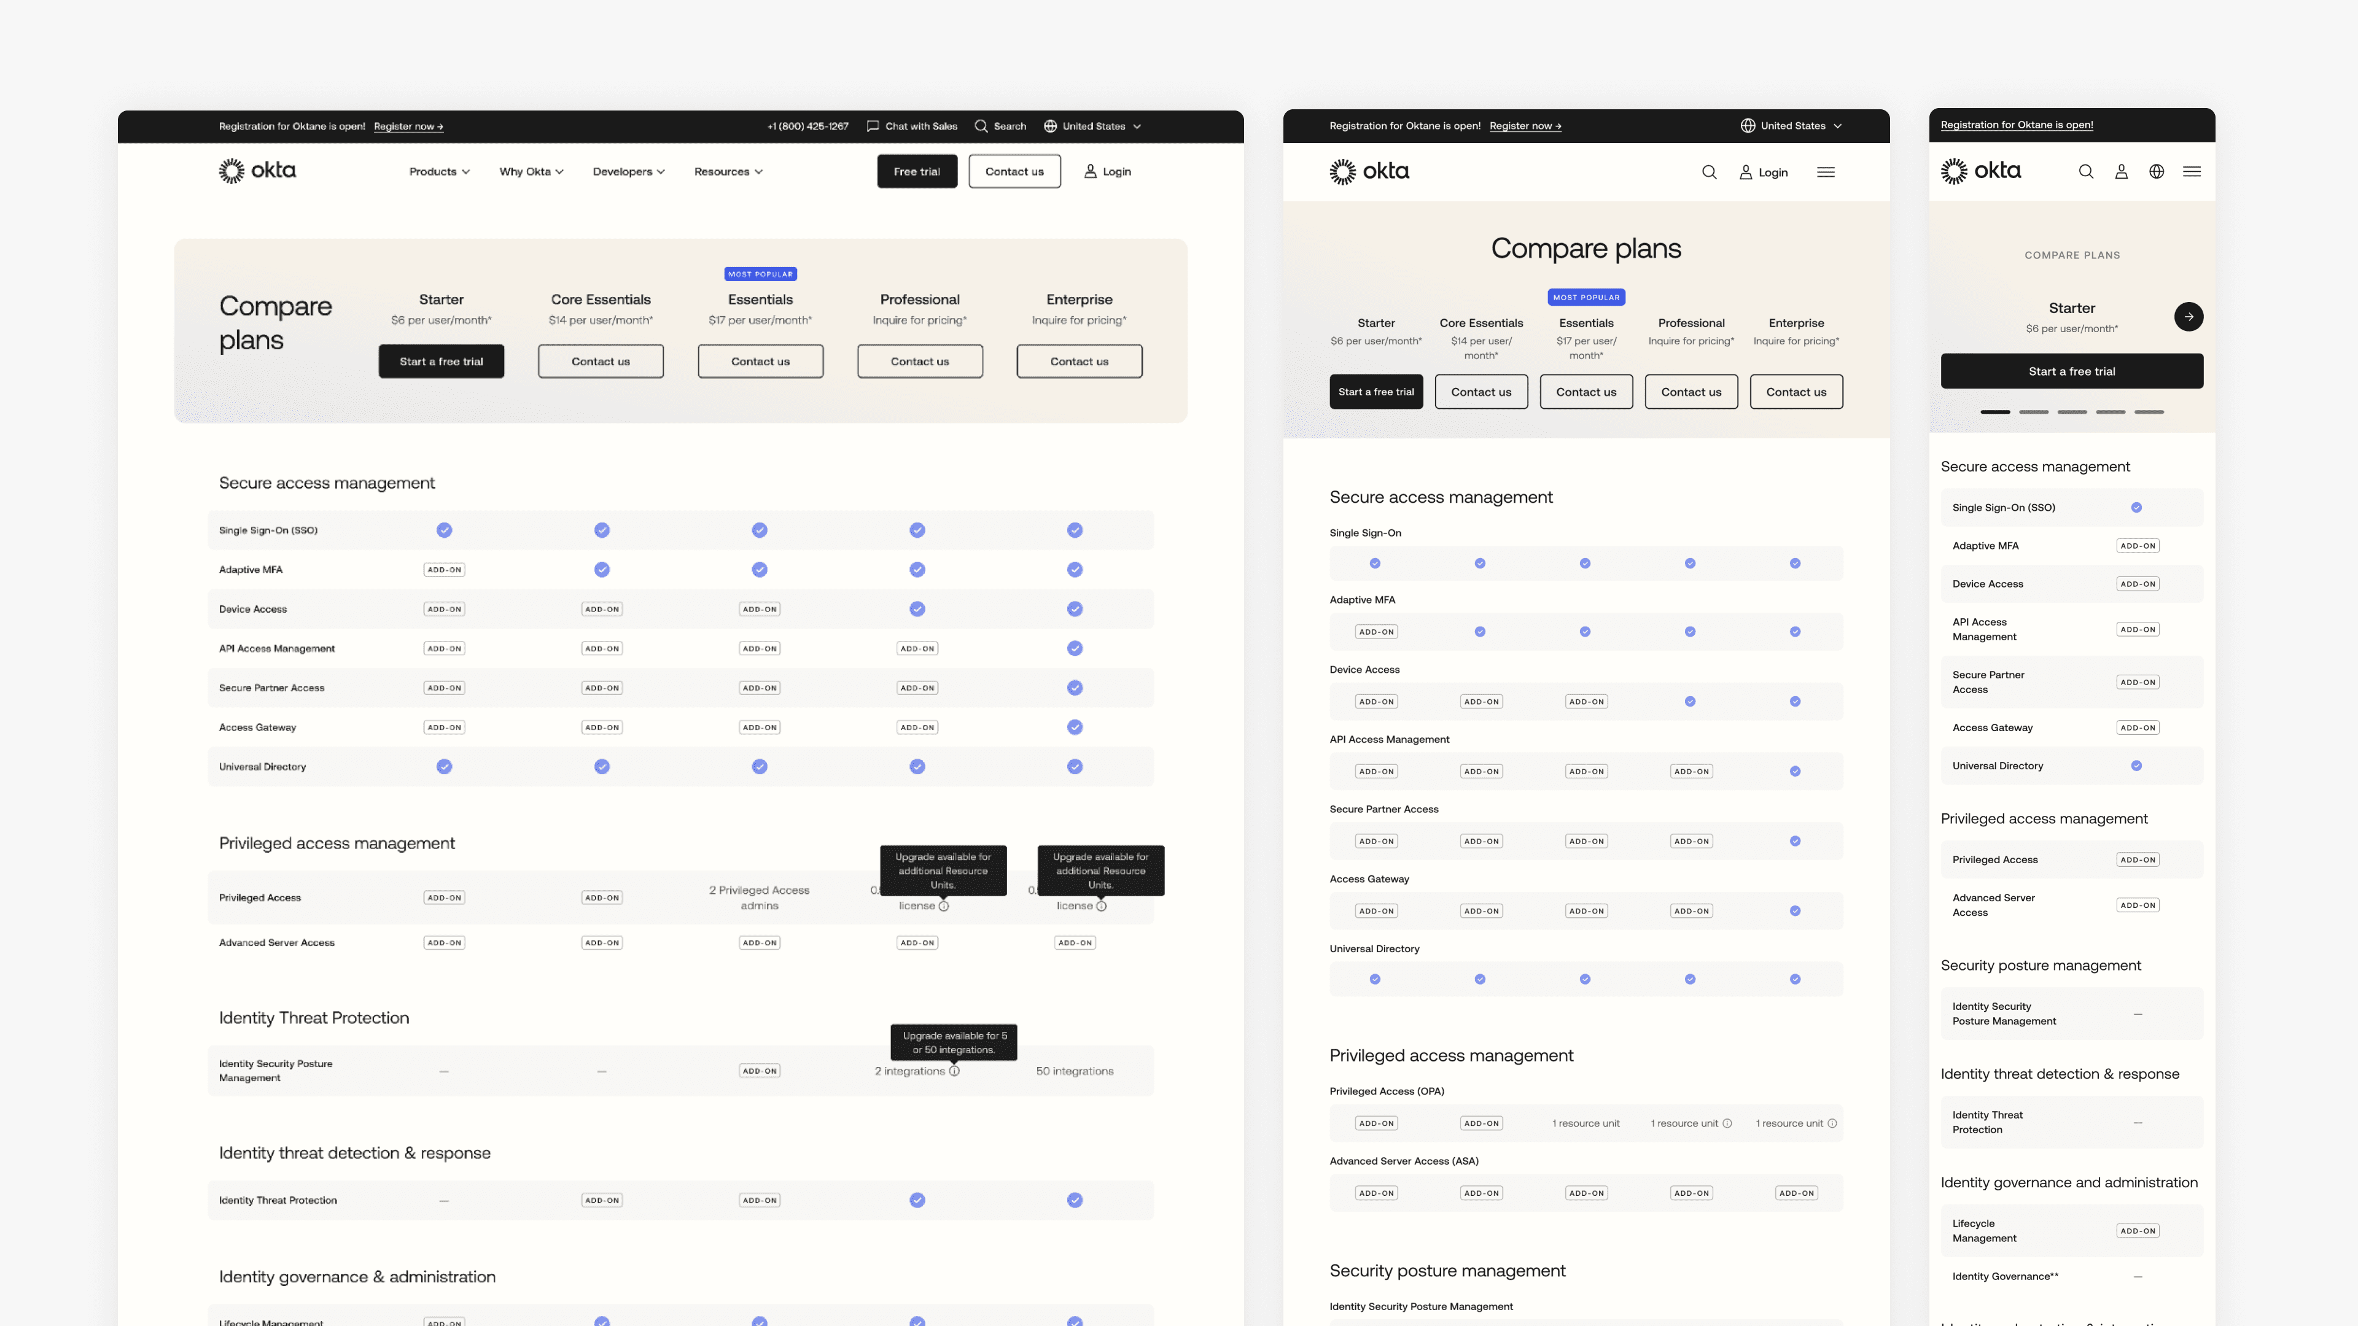Expand the Products dropdown menu
This screenshot has height=1326, width=2358.
pyautogui.click(x=440, y=171)
